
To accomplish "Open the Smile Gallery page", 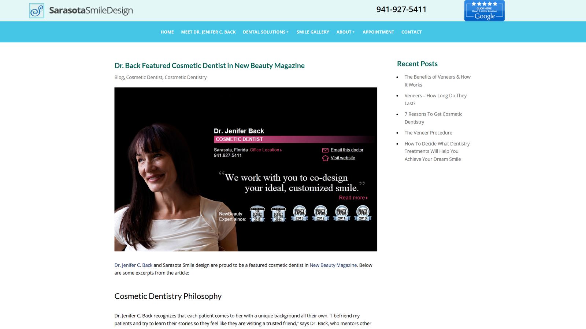I will pyautogui.click(x=313, y=32).
